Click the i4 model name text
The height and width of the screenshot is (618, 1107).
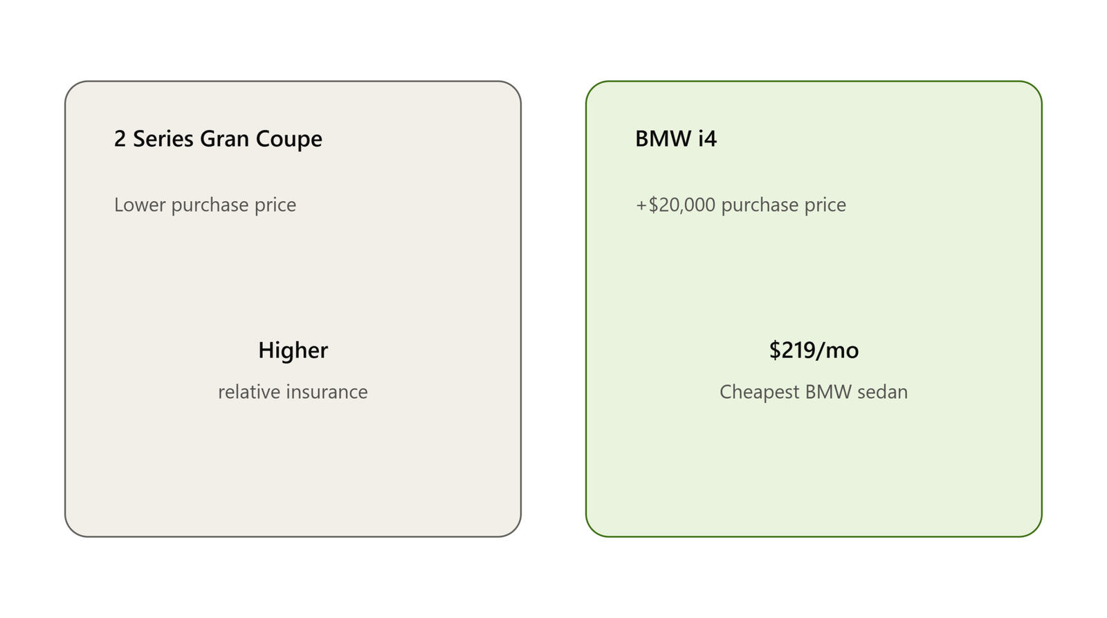click(x=707, y=138)
